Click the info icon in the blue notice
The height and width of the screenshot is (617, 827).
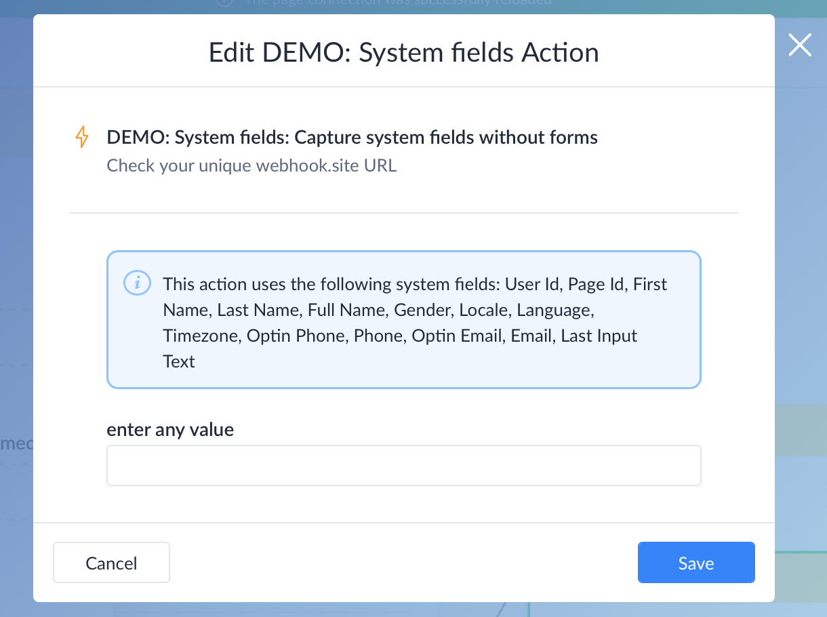[138, 283]
